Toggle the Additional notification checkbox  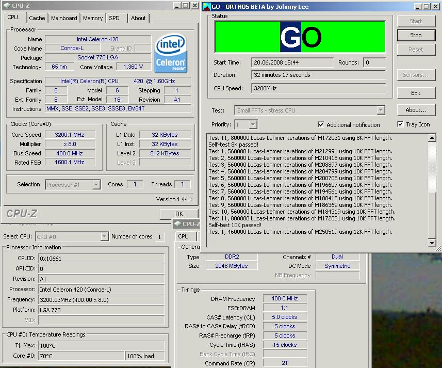coord(321,124)
